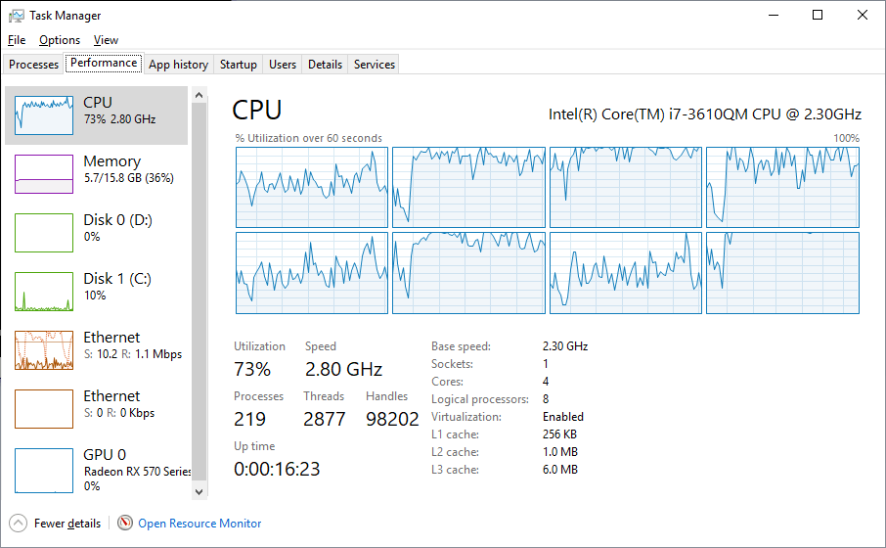Select the Disk 0 (D:) graph icon
Screen dimensions: 886x548
pyautogui.click(x=44, y=233)
